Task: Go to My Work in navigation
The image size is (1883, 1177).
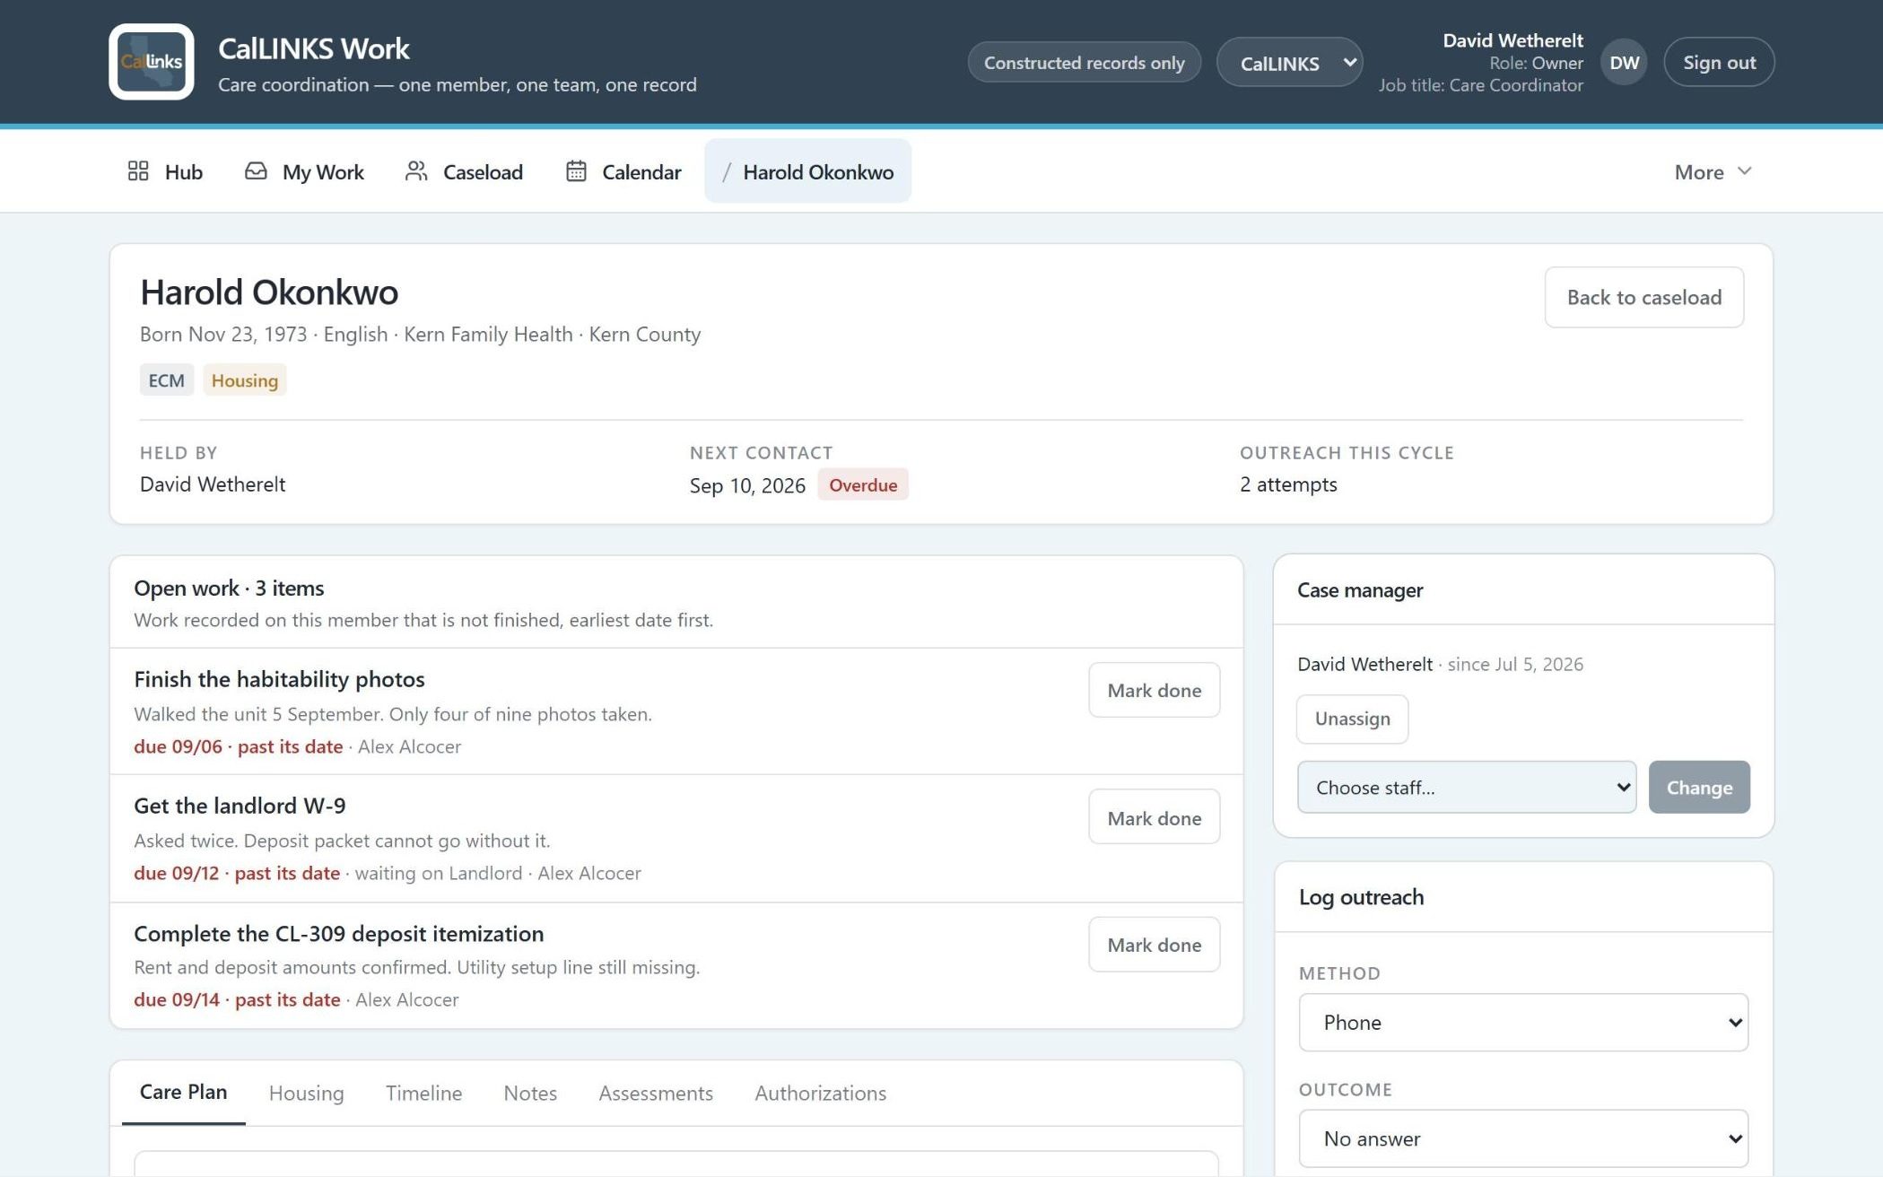Action: click(x=304, y=170)
